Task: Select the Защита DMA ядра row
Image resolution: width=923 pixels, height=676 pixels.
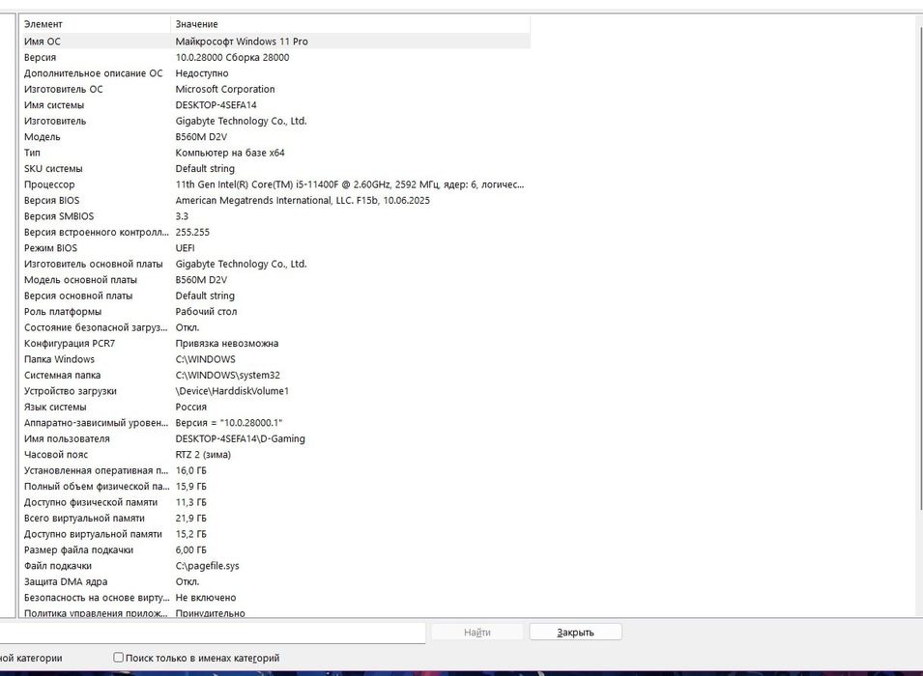Action: coord(274,581)
